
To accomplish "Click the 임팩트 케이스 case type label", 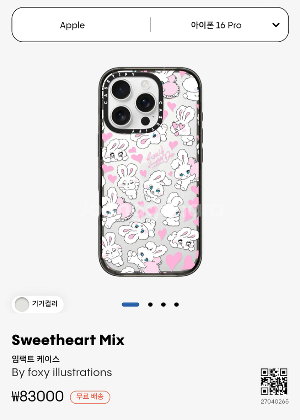I will click(36, 358).
